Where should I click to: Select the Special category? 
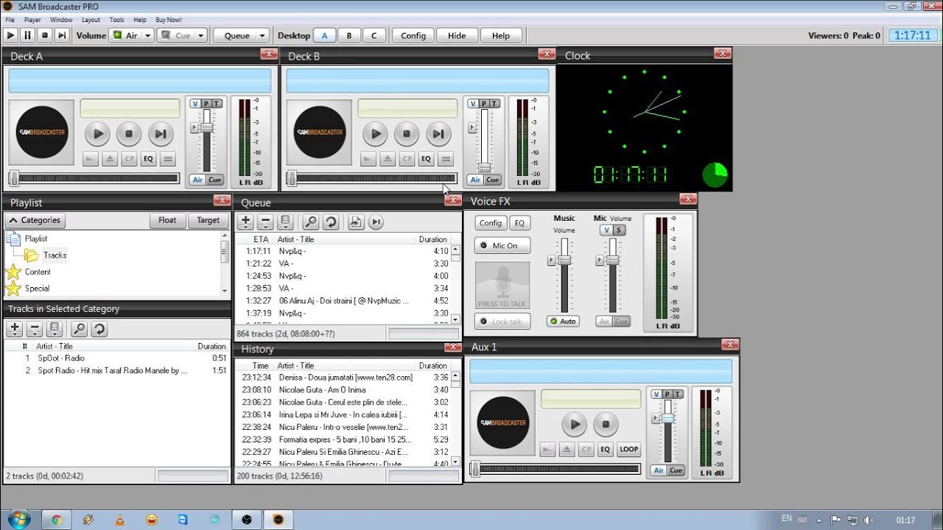click(37, 289)
